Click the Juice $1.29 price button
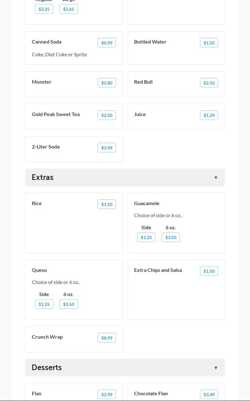250x401 pixels. point(209,115)
